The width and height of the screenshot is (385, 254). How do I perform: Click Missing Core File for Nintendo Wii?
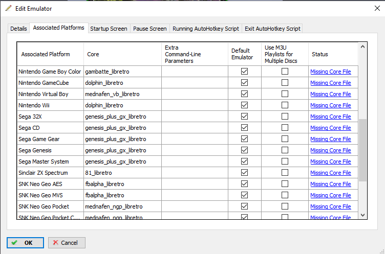[x=331, y=105]
